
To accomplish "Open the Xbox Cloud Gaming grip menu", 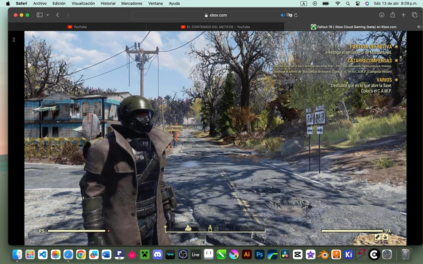I will click(x=14, y=40).
